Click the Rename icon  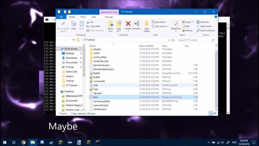tap(136, 24)
